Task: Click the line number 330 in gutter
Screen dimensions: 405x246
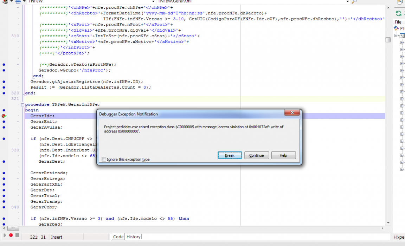Action: (x=15, y=150)
